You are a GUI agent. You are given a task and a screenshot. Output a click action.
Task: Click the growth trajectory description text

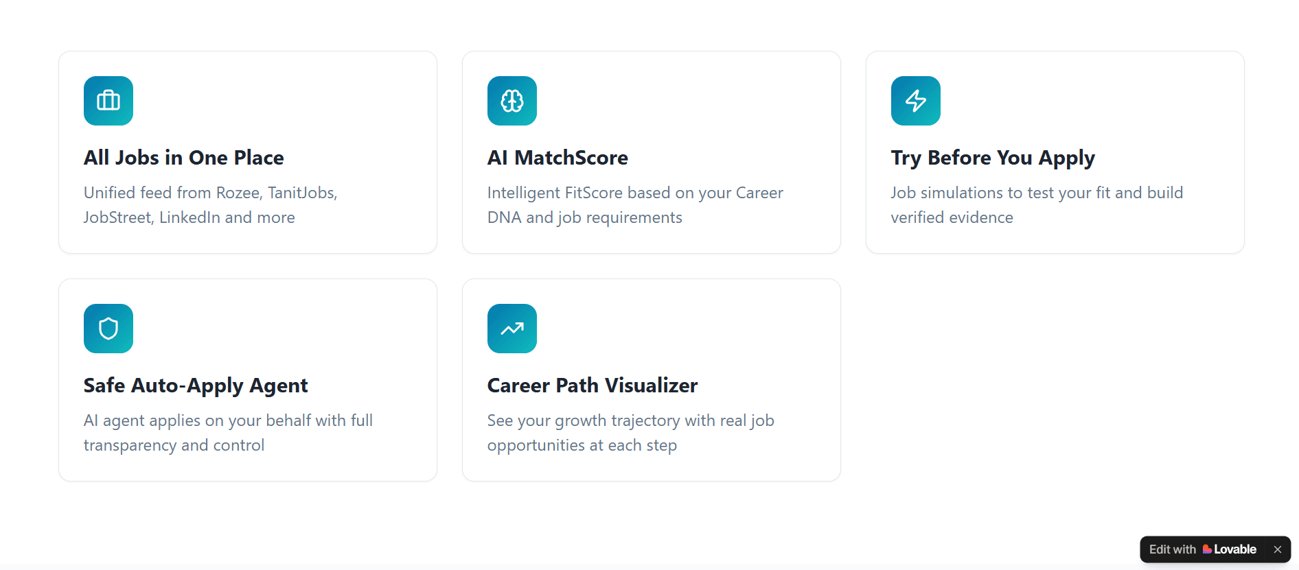pyautogui.click(x=630, y=433)
